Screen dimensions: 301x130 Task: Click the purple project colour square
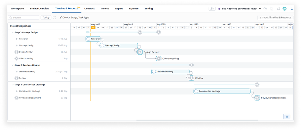click(x=219, y=9)
